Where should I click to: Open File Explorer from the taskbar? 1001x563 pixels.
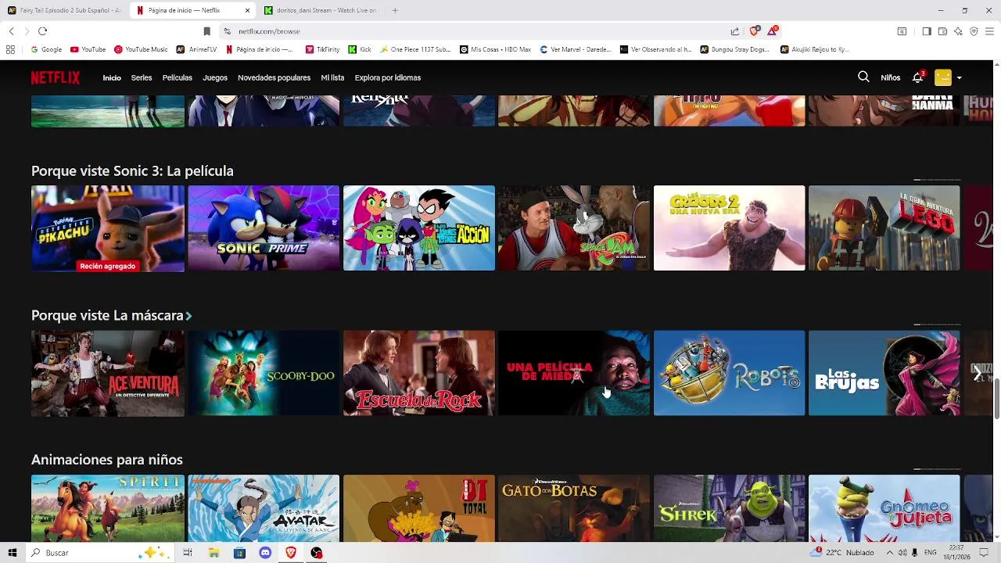coord(213,553)
